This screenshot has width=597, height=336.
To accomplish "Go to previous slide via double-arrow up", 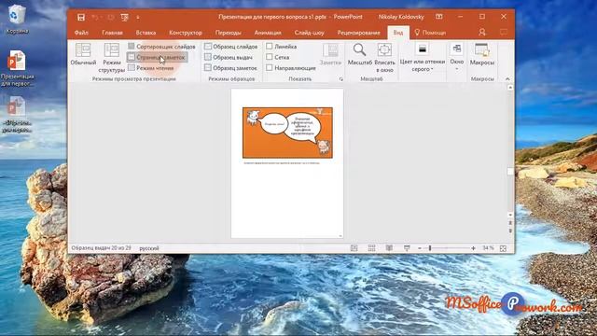I will 510,223.
